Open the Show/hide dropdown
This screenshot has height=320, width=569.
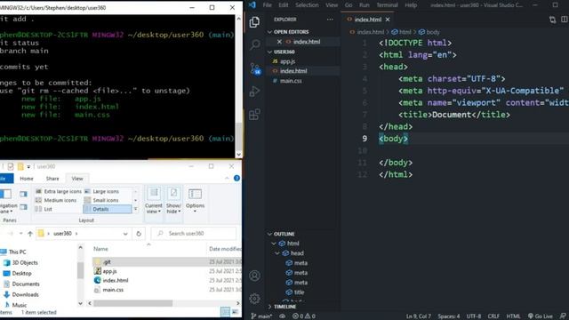pyautogui.click(x=173, y=201)
